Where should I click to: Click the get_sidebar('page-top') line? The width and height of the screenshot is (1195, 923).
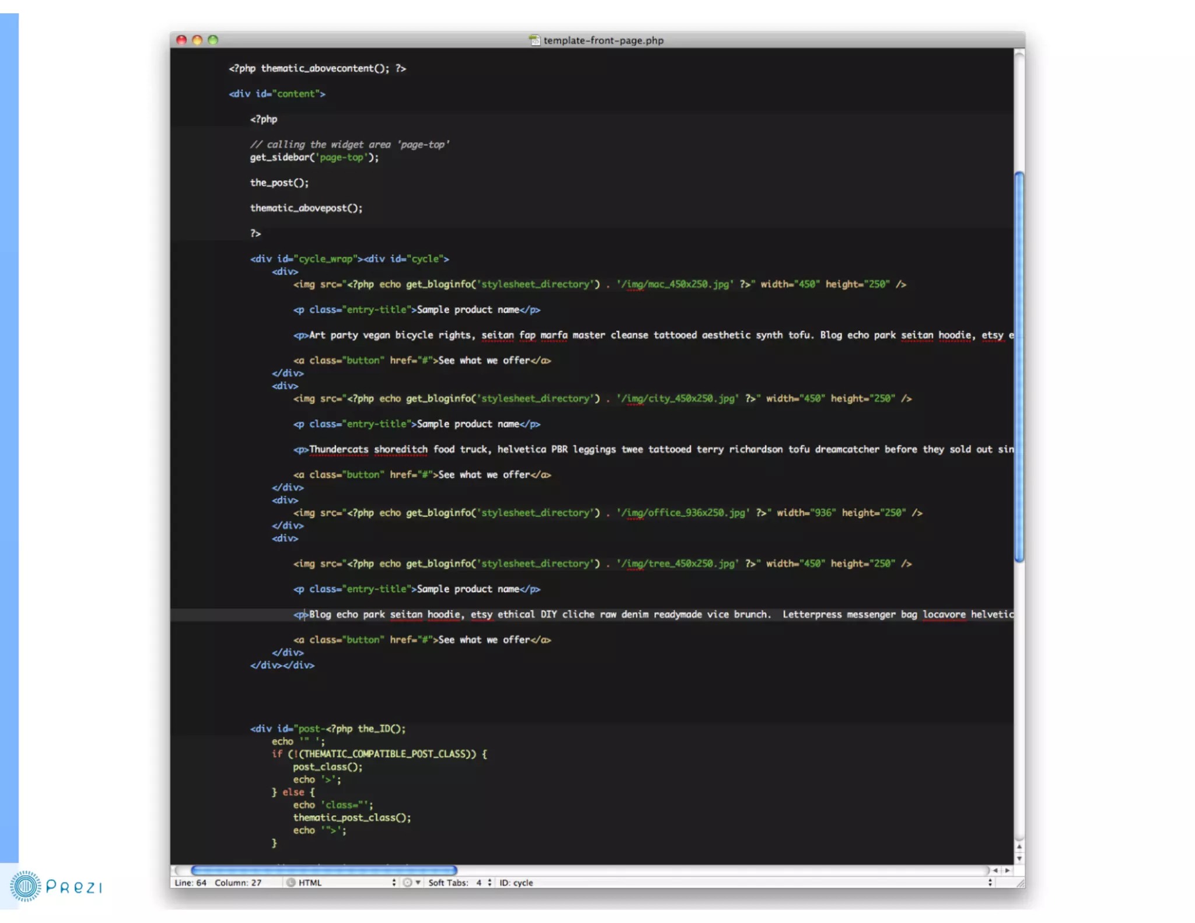pyautogui.click(x=315, y=158)
